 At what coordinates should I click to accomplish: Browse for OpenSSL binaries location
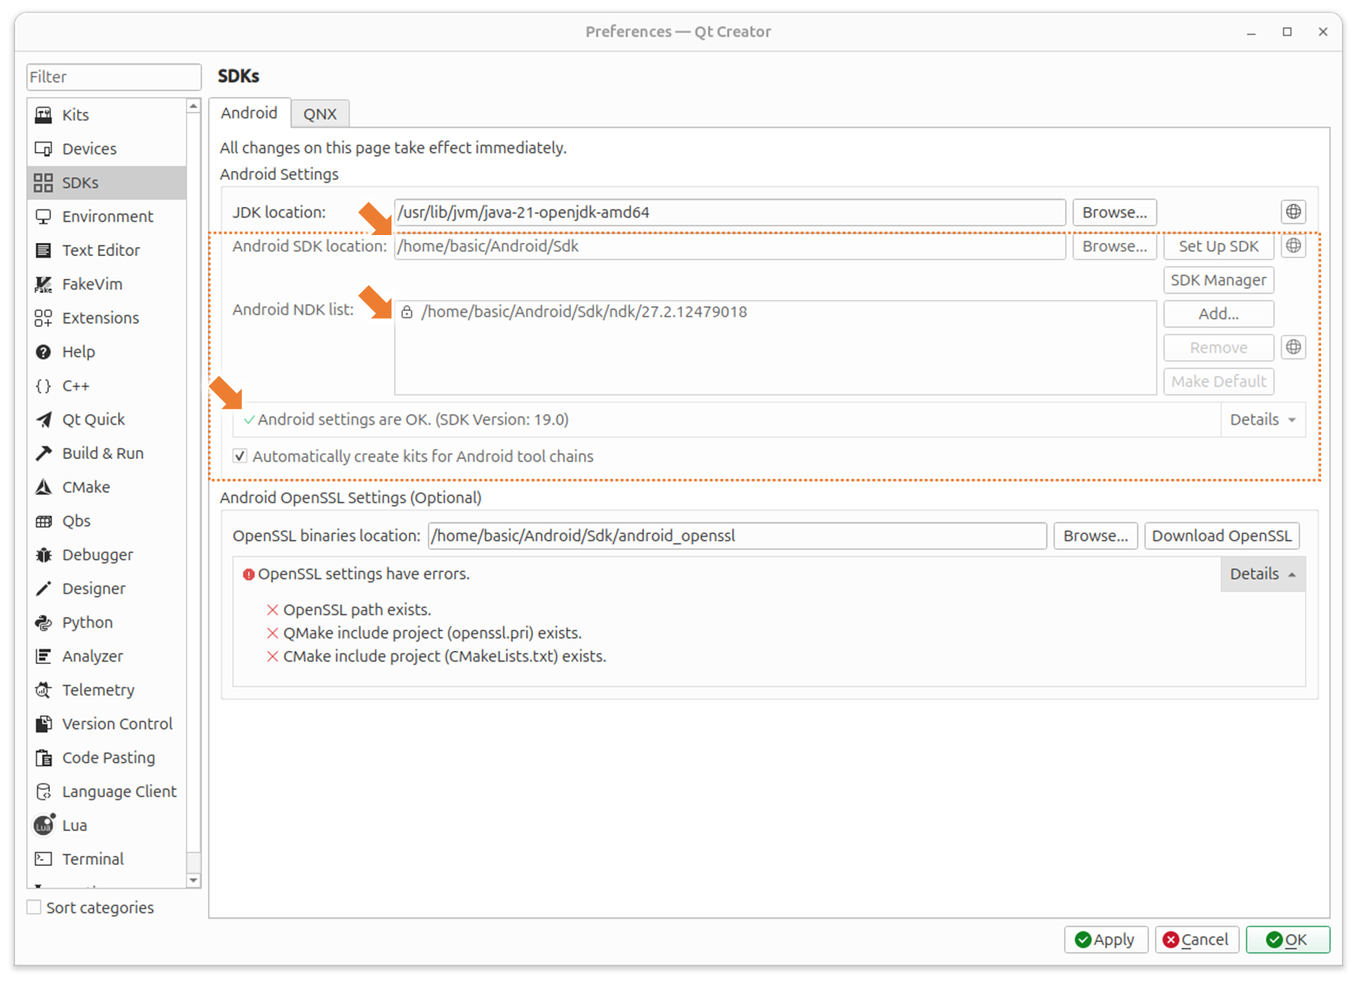pyautogui.click(x=1096, y=536)
